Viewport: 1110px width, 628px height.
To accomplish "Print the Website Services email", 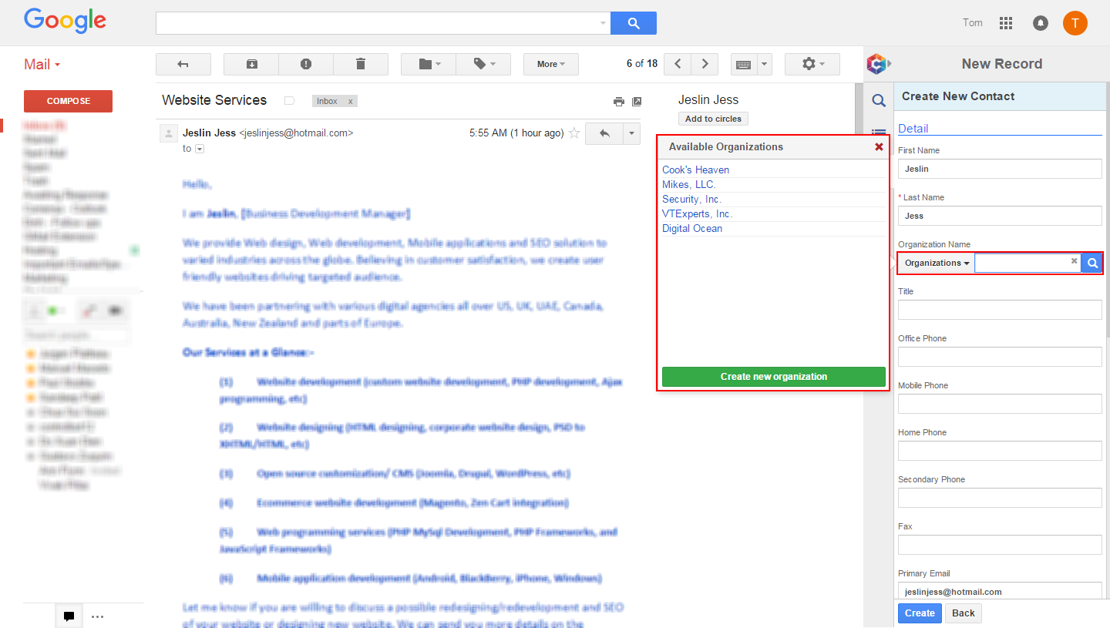I will (x=618, y=101).
